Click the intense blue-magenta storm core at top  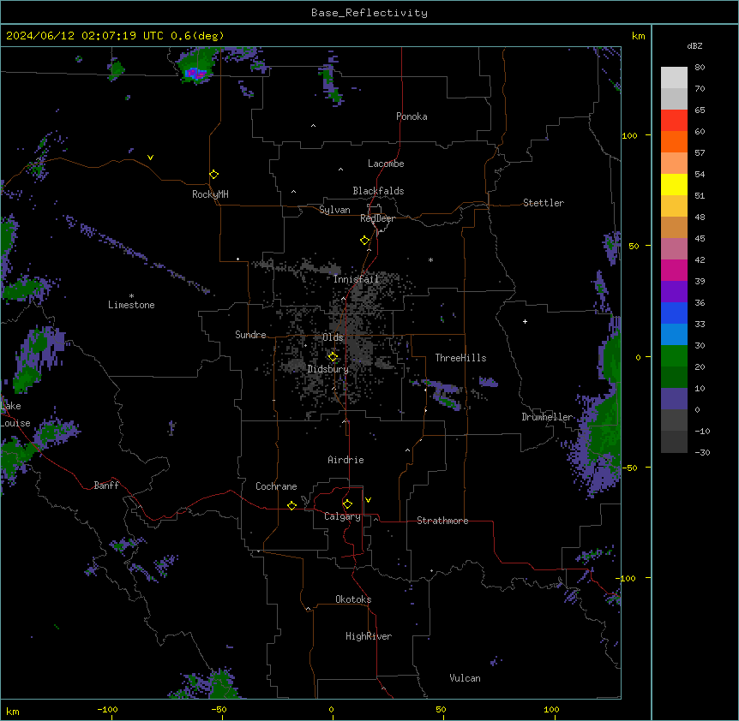[x=195, y=74]
